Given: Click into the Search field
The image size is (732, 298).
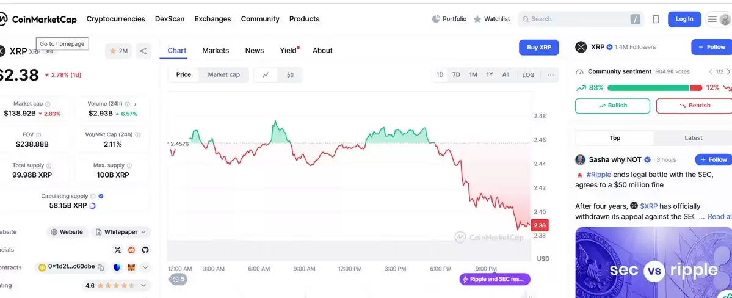Looking at the screenshot, I should pos(581,19).
